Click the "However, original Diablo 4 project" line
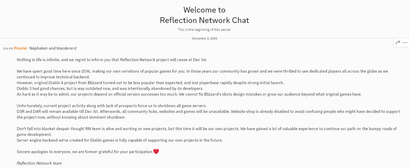The image size is (409, 168). [150, 83]
